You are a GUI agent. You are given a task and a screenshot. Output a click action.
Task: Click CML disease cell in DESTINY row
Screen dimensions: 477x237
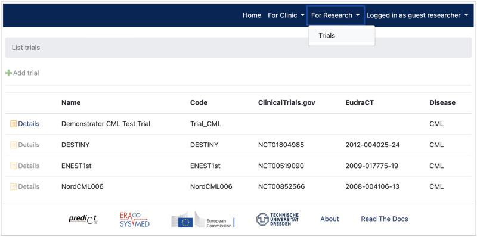[436, 145]
